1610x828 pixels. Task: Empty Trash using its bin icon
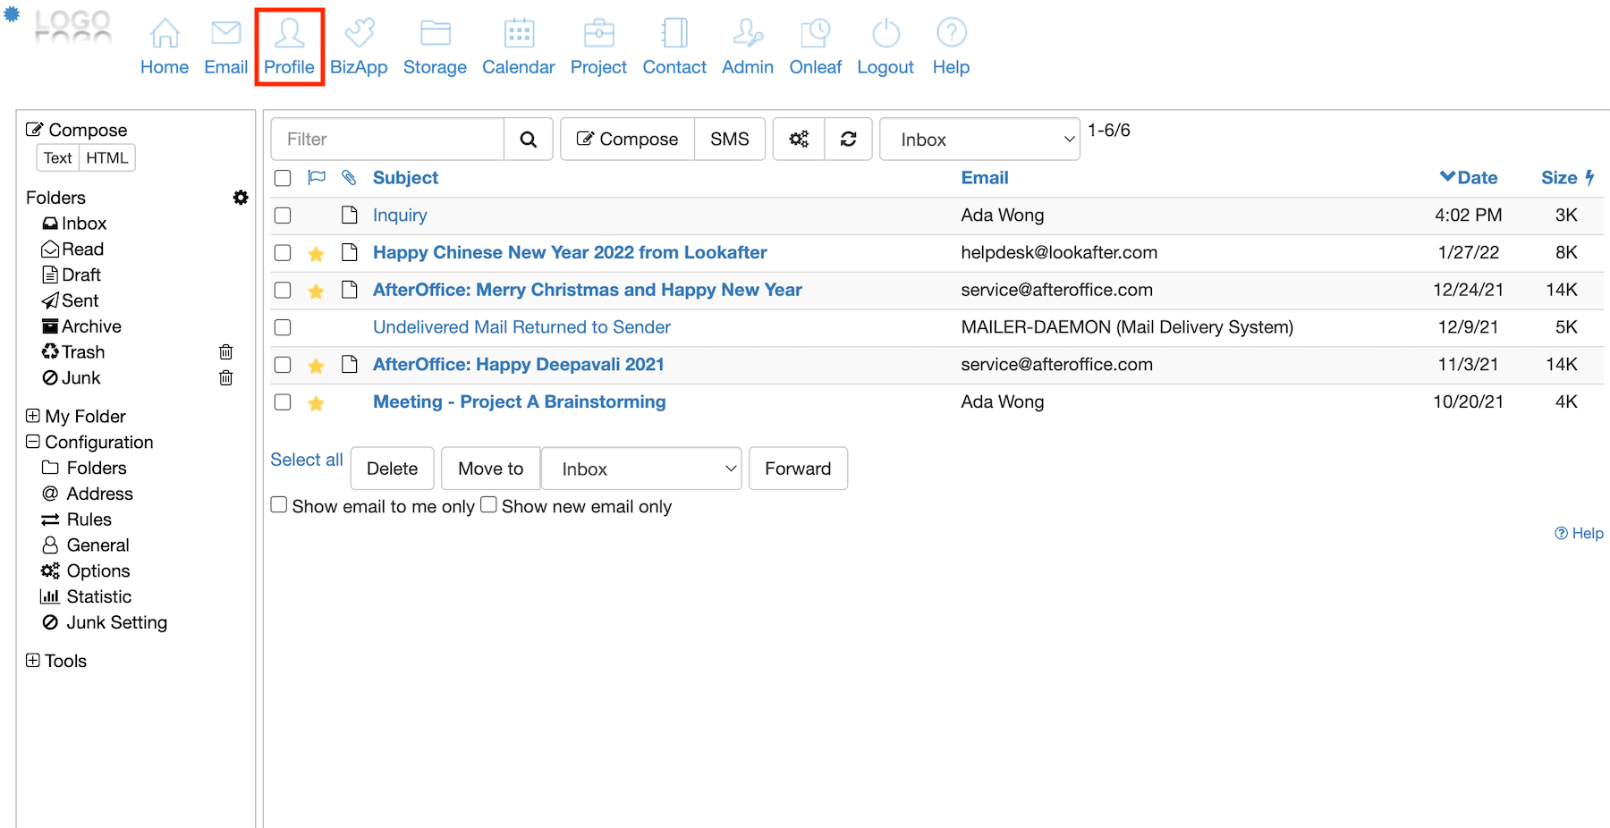(226, 352)
